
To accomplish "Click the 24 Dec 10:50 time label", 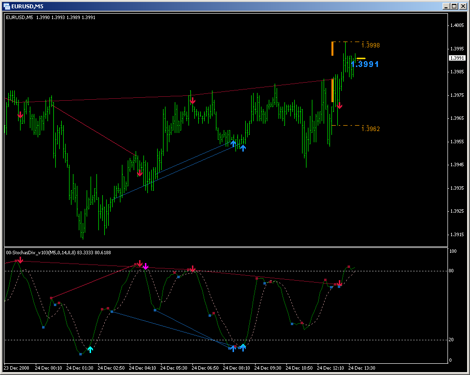I will [299, 368].
